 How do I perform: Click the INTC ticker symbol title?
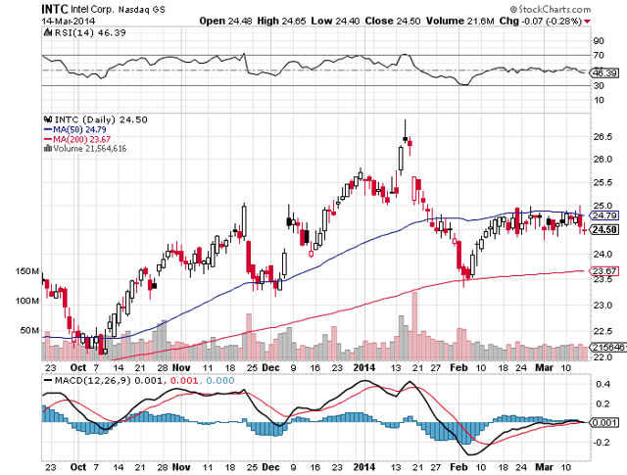pyautogui.click(x=55, y=9)
